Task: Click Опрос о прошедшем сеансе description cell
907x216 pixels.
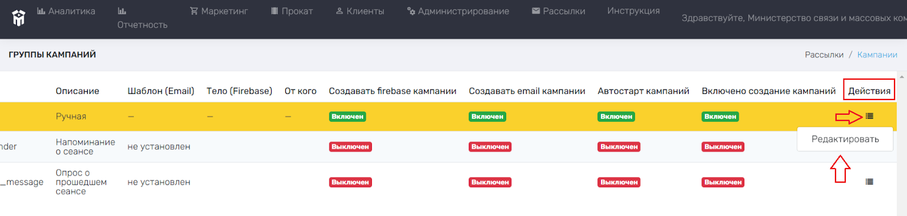Action: click(81, 182)
